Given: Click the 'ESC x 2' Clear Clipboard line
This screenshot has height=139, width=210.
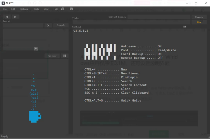Looking at the screenshot, I should 117,93.
